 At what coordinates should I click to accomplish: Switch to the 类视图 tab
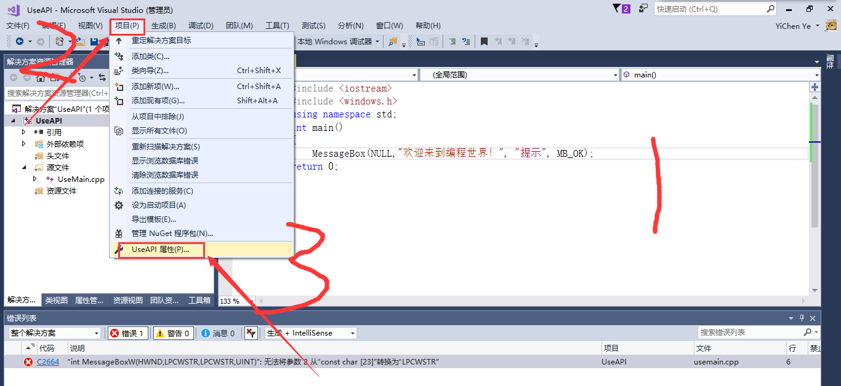pyautogui.click(x=57, y=300)
